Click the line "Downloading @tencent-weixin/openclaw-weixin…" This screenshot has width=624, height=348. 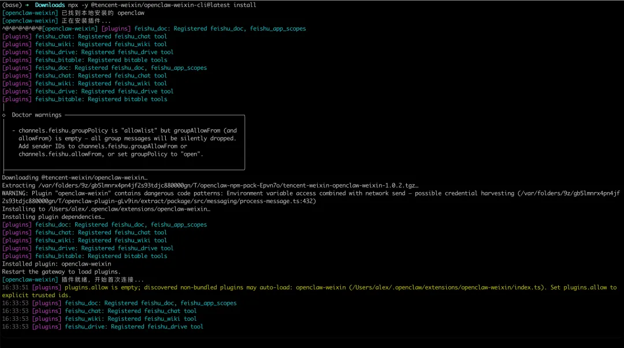pos(75,178)
